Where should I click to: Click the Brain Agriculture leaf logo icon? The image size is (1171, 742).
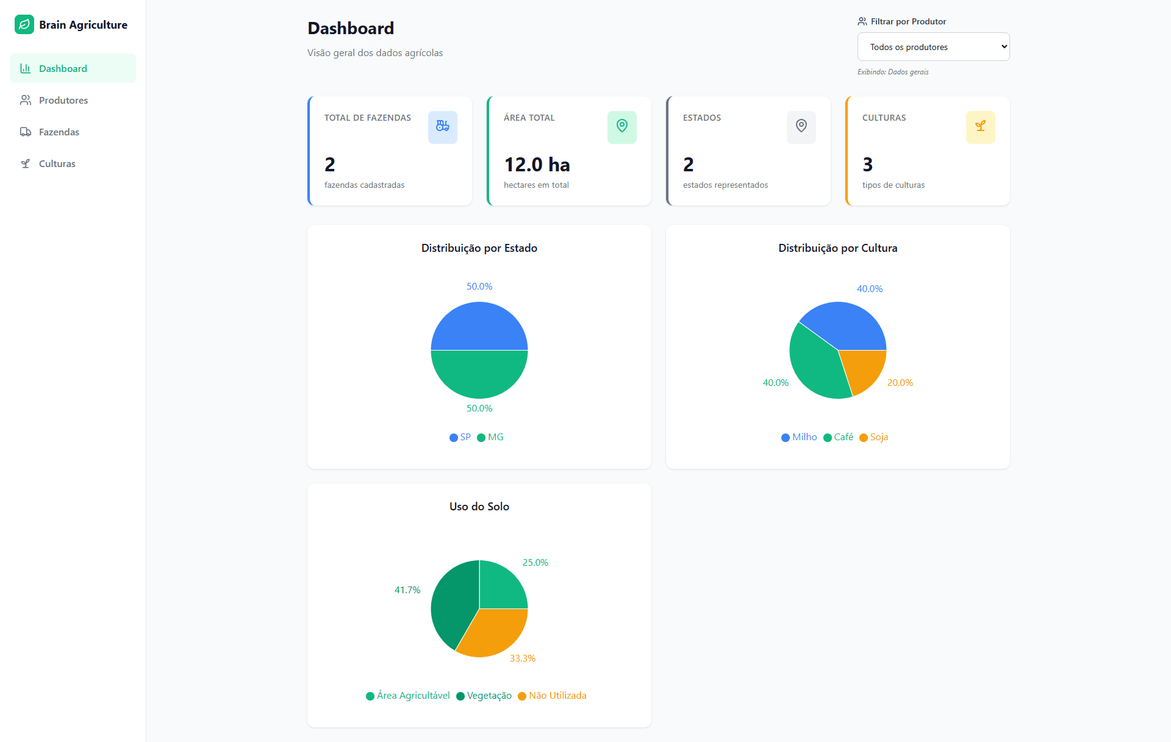[24, 24]
